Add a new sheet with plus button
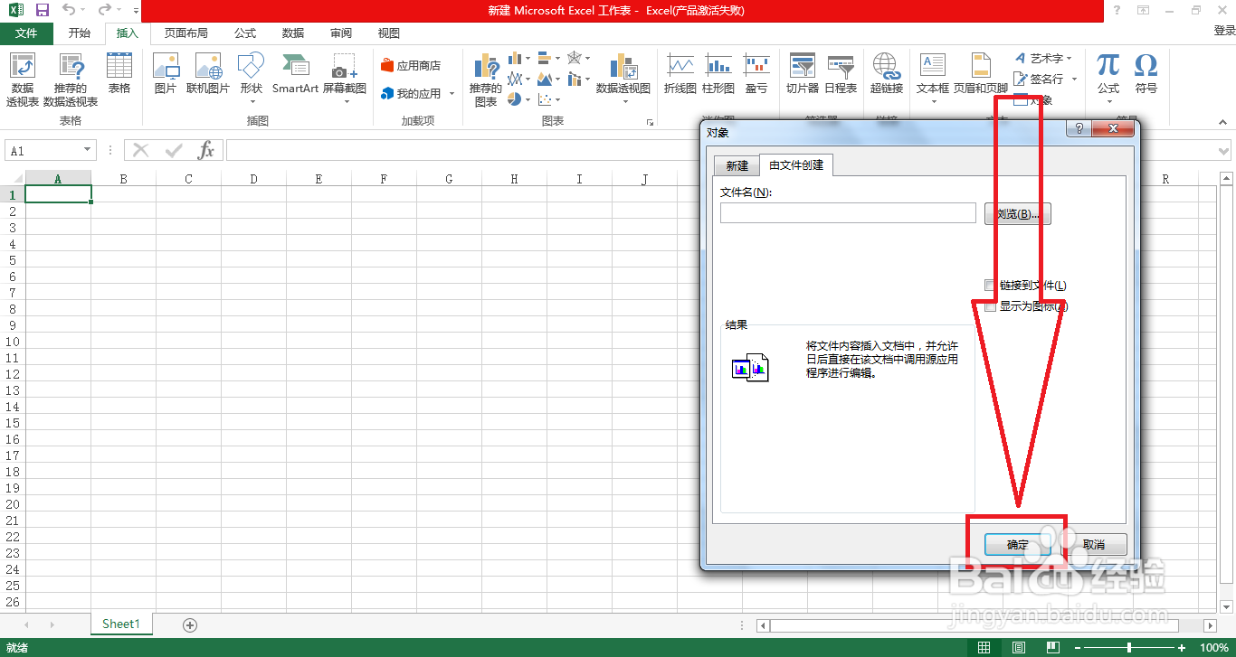 tap(190, 624)
